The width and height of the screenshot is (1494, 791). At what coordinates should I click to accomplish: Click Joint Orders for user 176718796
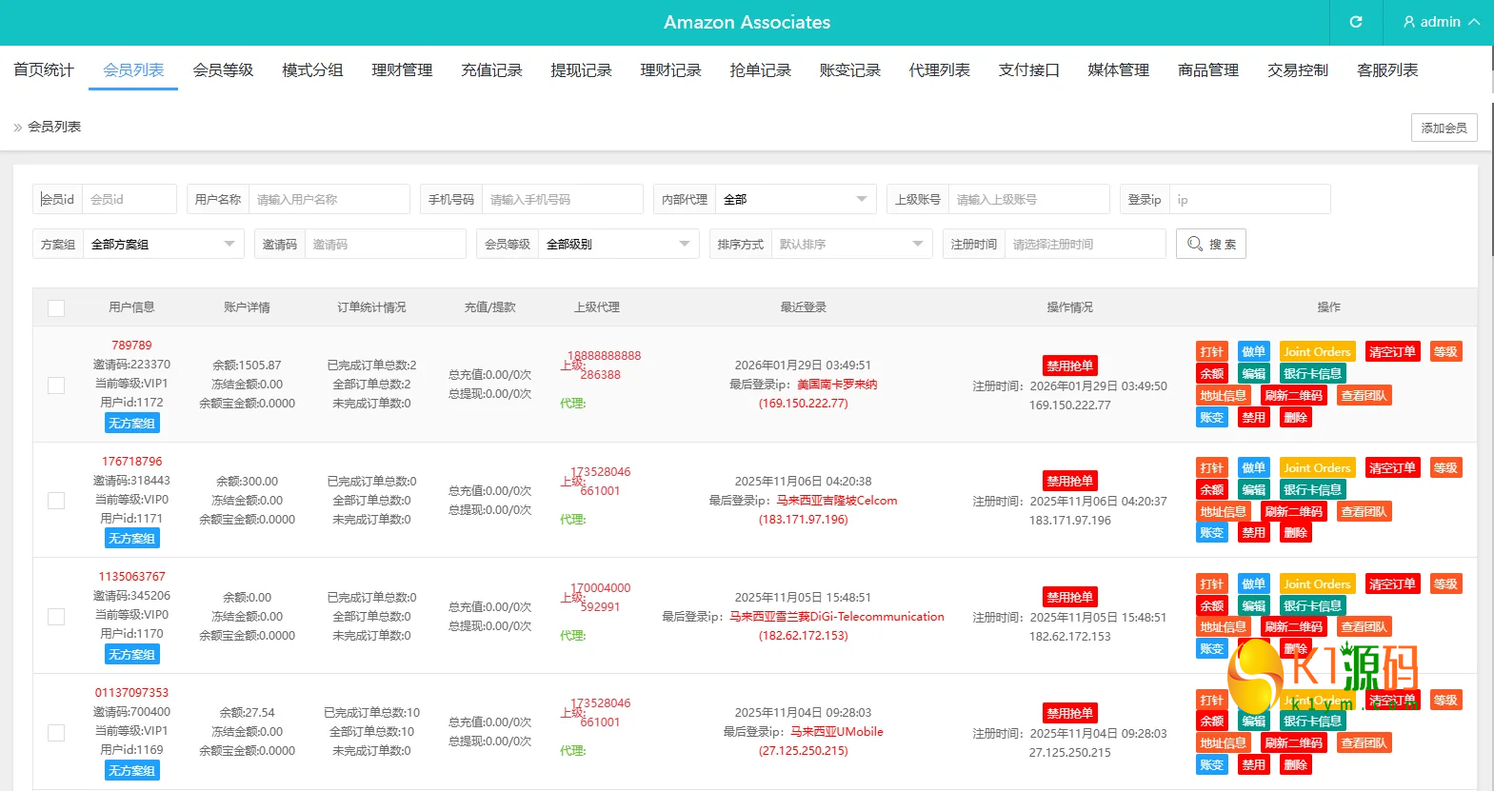tap(1317, 467)
